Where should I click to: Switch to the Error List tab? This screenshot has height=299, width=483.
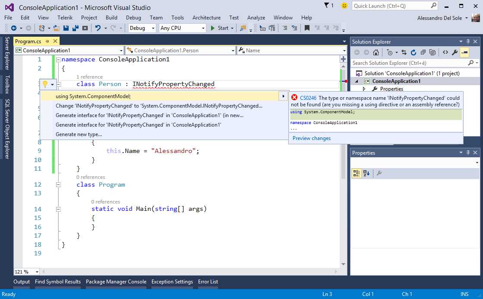[x=208, y=281]
